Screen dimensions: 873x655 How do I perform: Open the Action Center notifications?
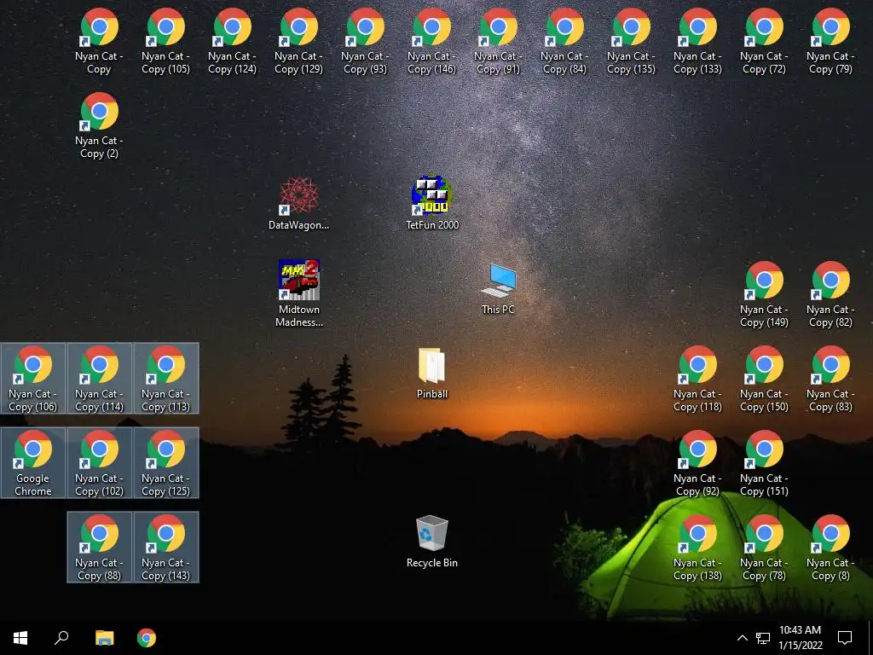tap(845, 638)
